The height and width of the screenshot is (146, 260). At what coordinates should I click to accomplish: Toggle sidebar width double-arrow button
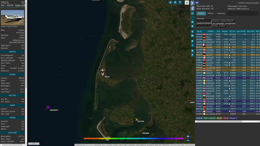(x=197, y=3)
